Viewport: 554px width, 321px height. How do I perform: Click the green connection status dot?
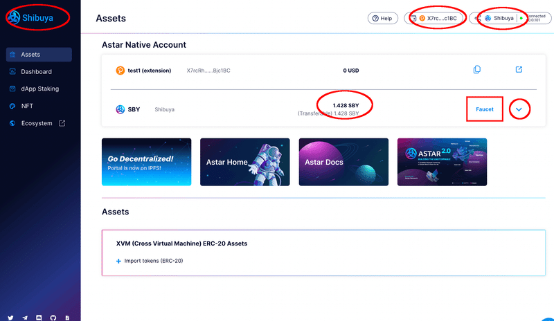[x=521, y=18]
